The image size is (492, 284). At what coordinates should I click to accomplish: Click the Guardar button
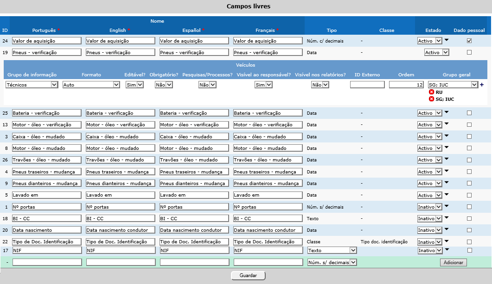248,276
